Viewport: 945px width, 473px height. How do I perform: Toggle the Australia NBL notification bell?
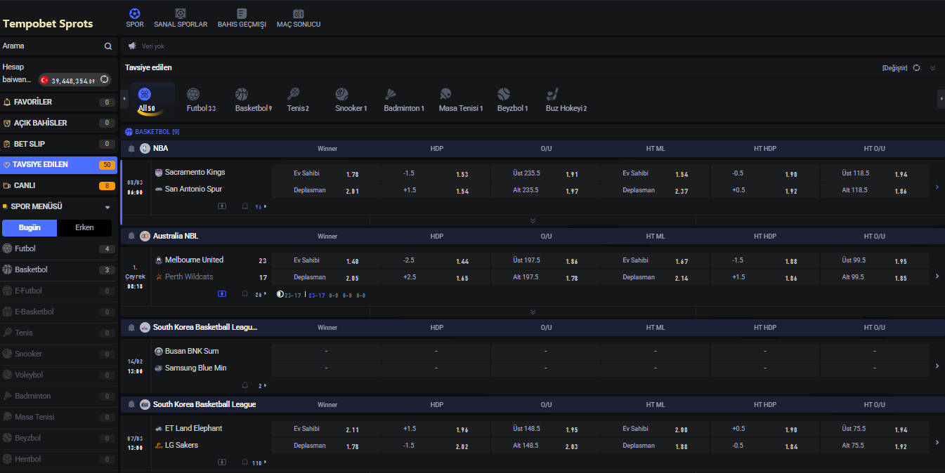coord(131,236)
